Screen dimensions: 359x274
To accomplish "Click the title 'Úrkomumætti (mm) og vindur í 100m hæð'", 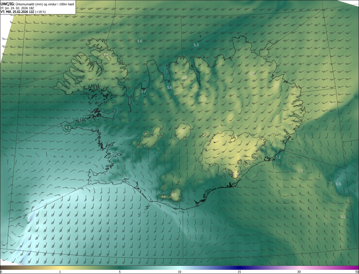I will (x=45, y=4).
